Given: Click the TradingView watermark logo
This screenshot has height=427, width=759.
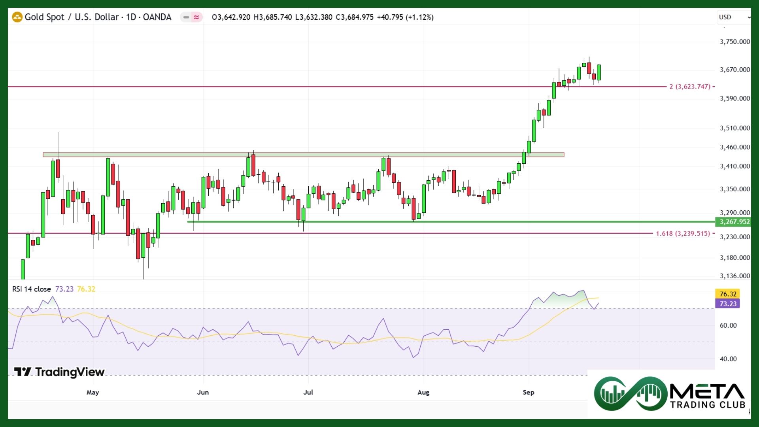Looking at the screenshot, I should tap(59, 372).
